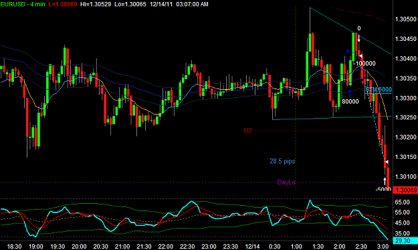Click the 55.00 indicator scale label
418x250 pixels.
(402, 212)
